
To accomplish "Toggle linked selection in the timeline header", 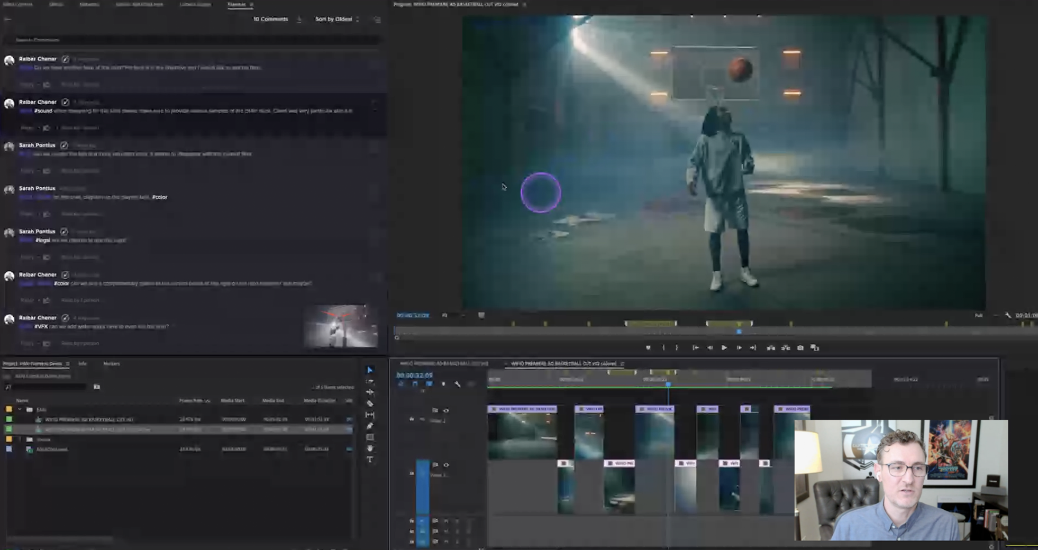I will click(429, 384).
